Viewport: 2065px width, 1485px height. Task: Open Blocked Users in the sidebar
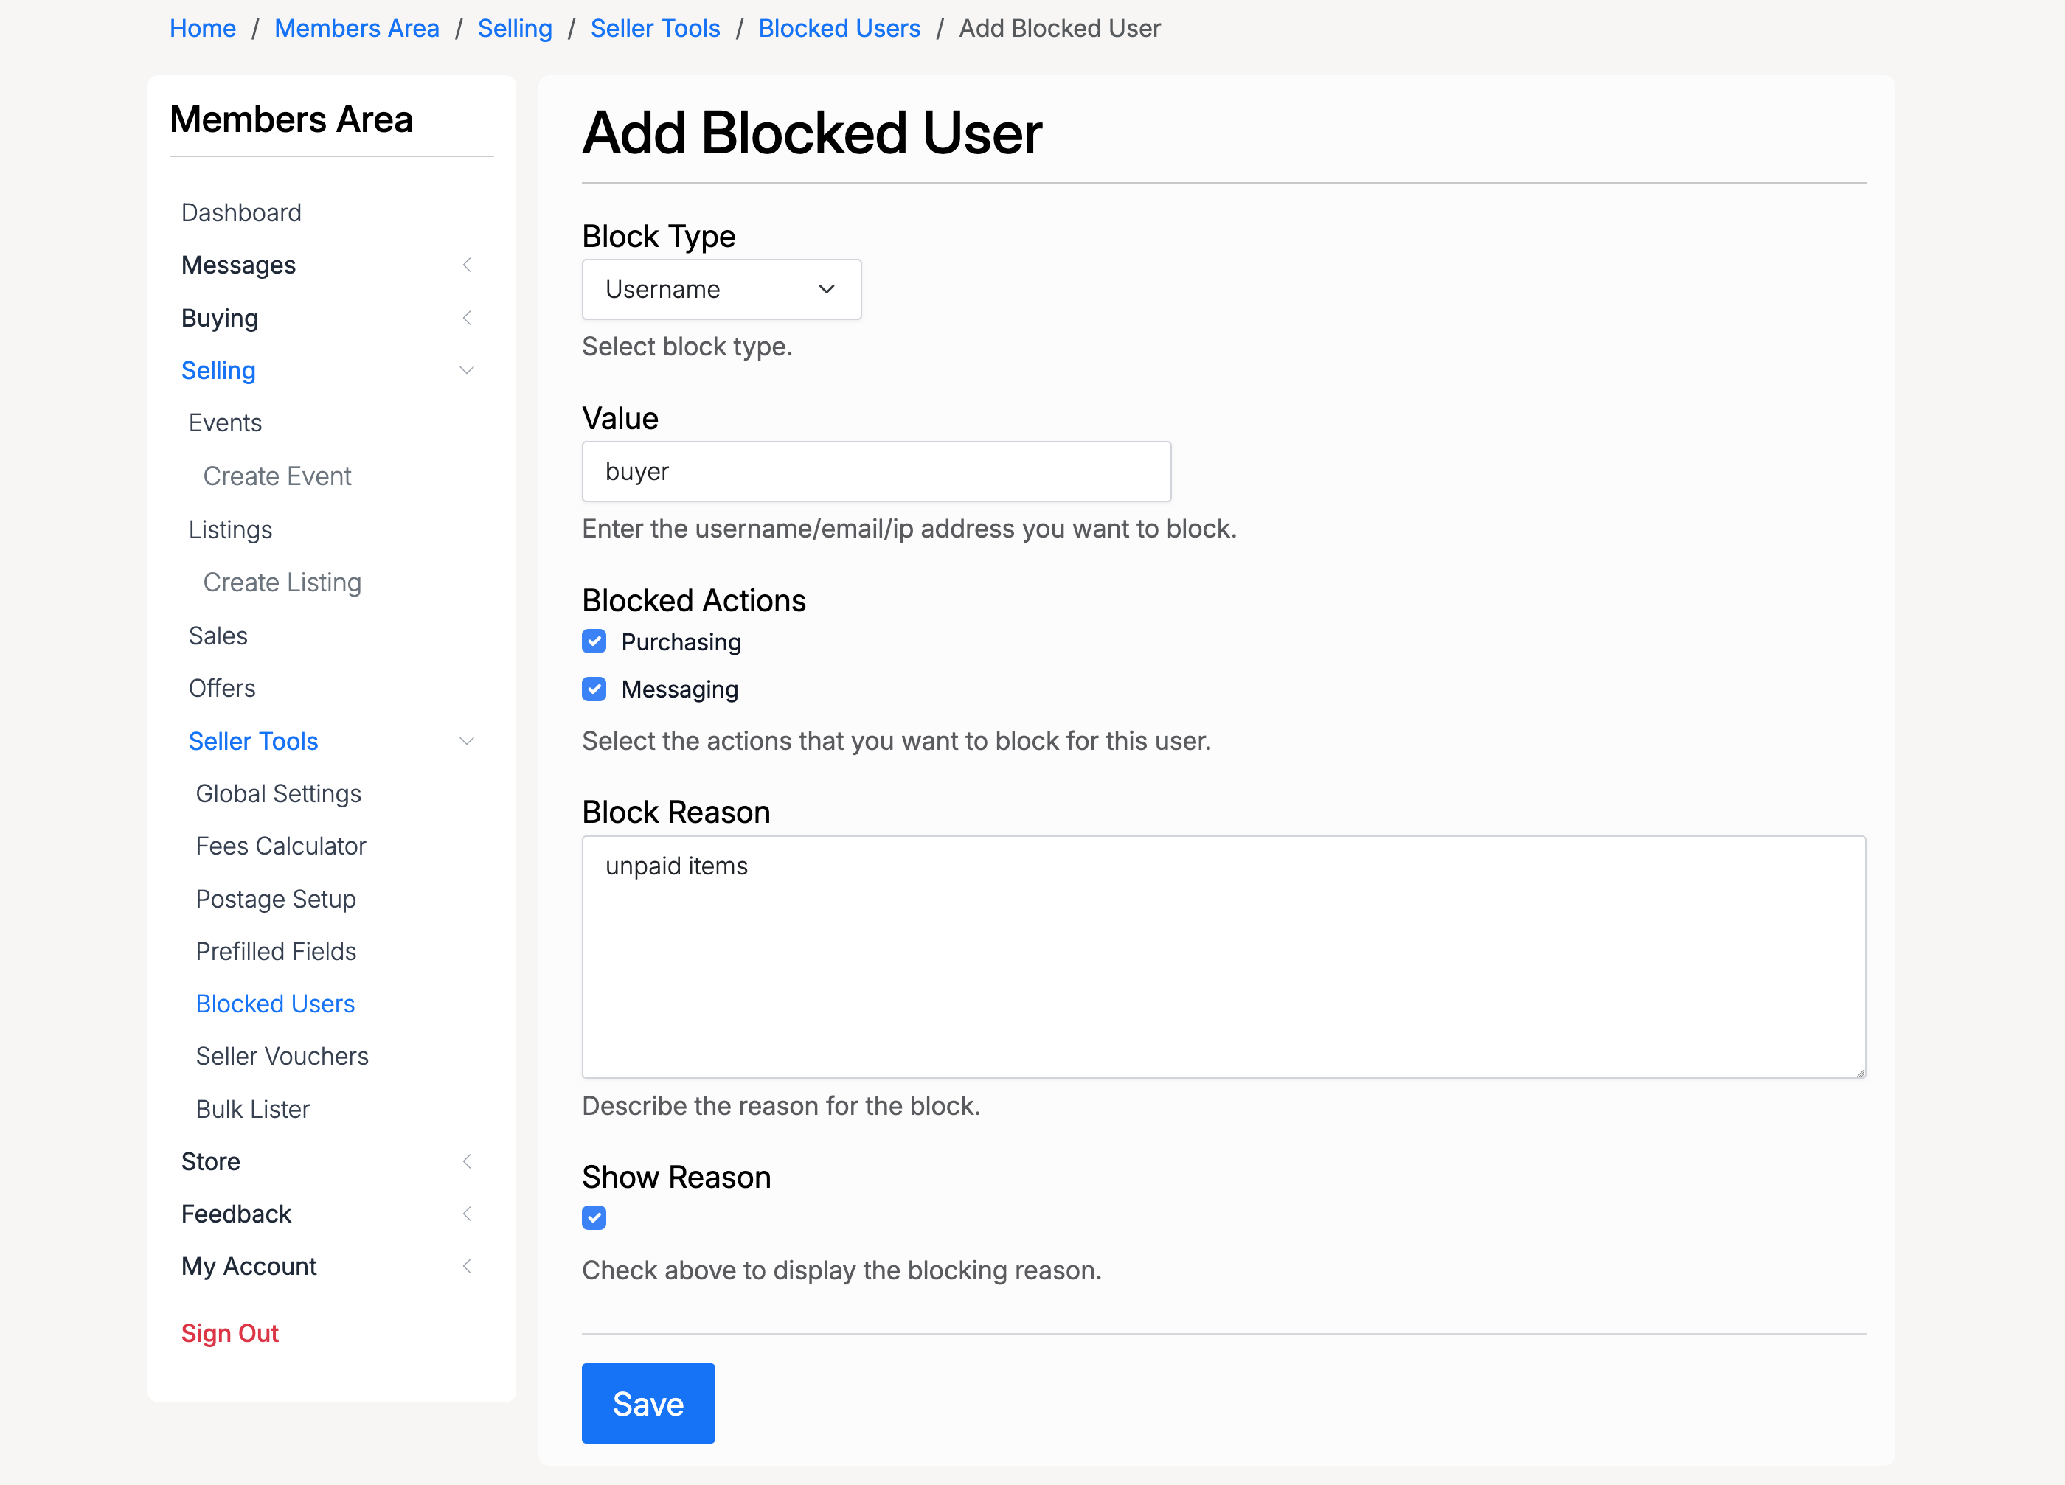point(275,1004)
